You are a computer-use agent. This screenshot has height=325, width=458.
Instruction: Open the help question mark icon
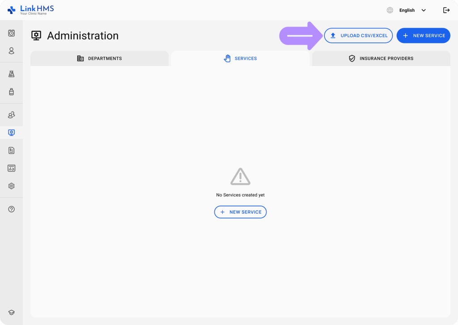(11, 209)
